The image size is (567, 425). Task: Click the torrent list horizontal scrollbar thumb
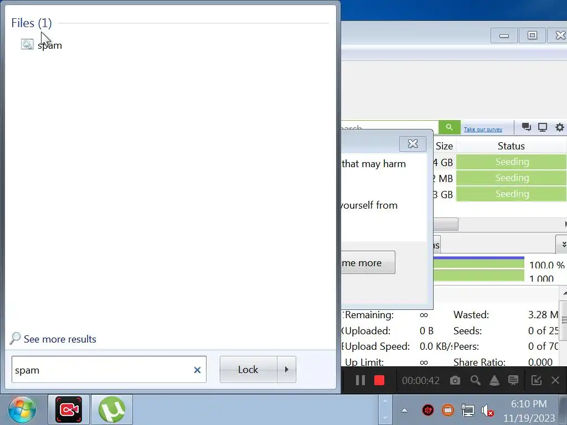[x=446, y=224]
